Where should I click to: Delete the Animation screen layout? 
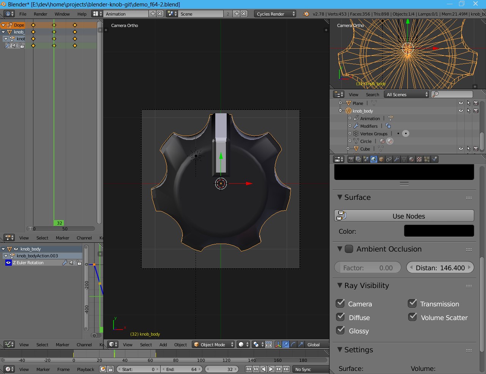(x=160, y=14)
